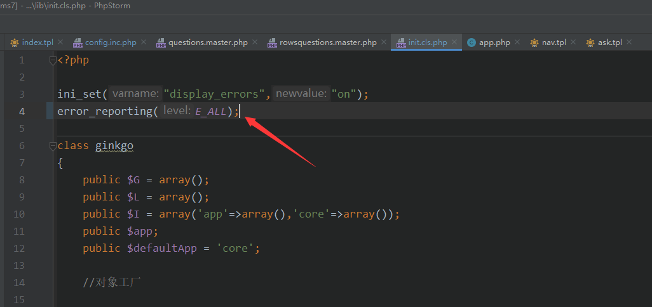
Task: Click line number 10 in the gutter
Action: (x=22, y=214)
